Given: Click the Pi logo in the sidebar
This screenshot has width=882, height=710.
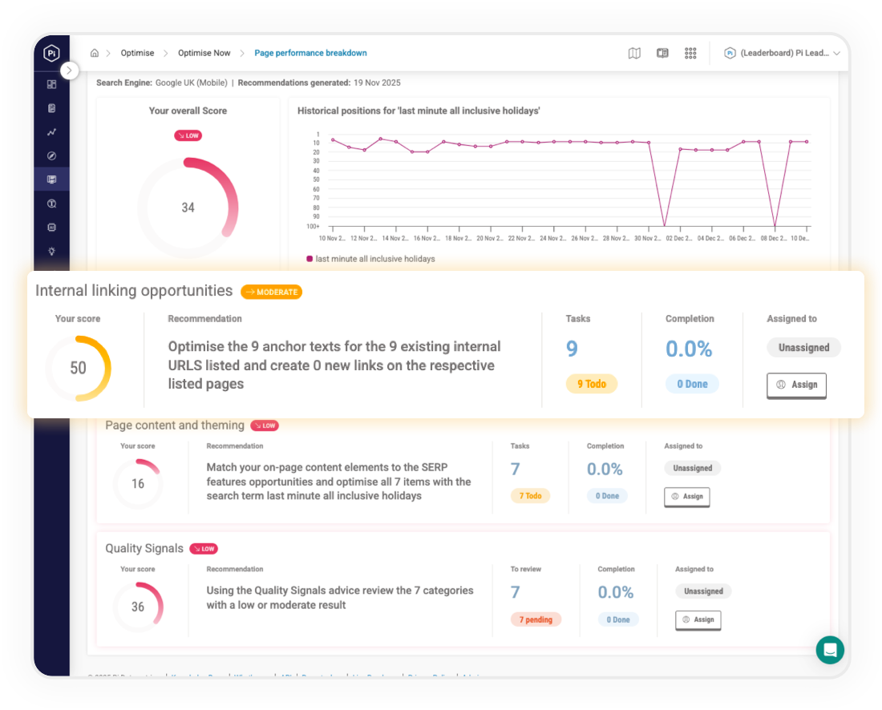Looking at the screenshot, I should [51, 53].
